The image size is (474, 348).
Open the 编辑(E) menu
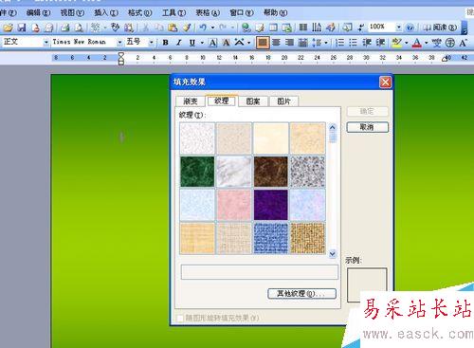pos(38,13)
